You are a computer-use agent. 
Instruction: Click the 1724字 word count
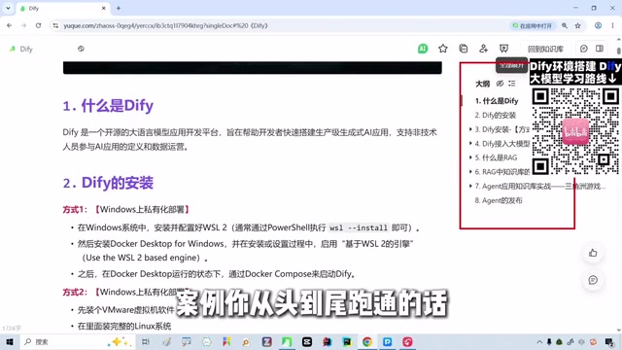click(12, 329)
